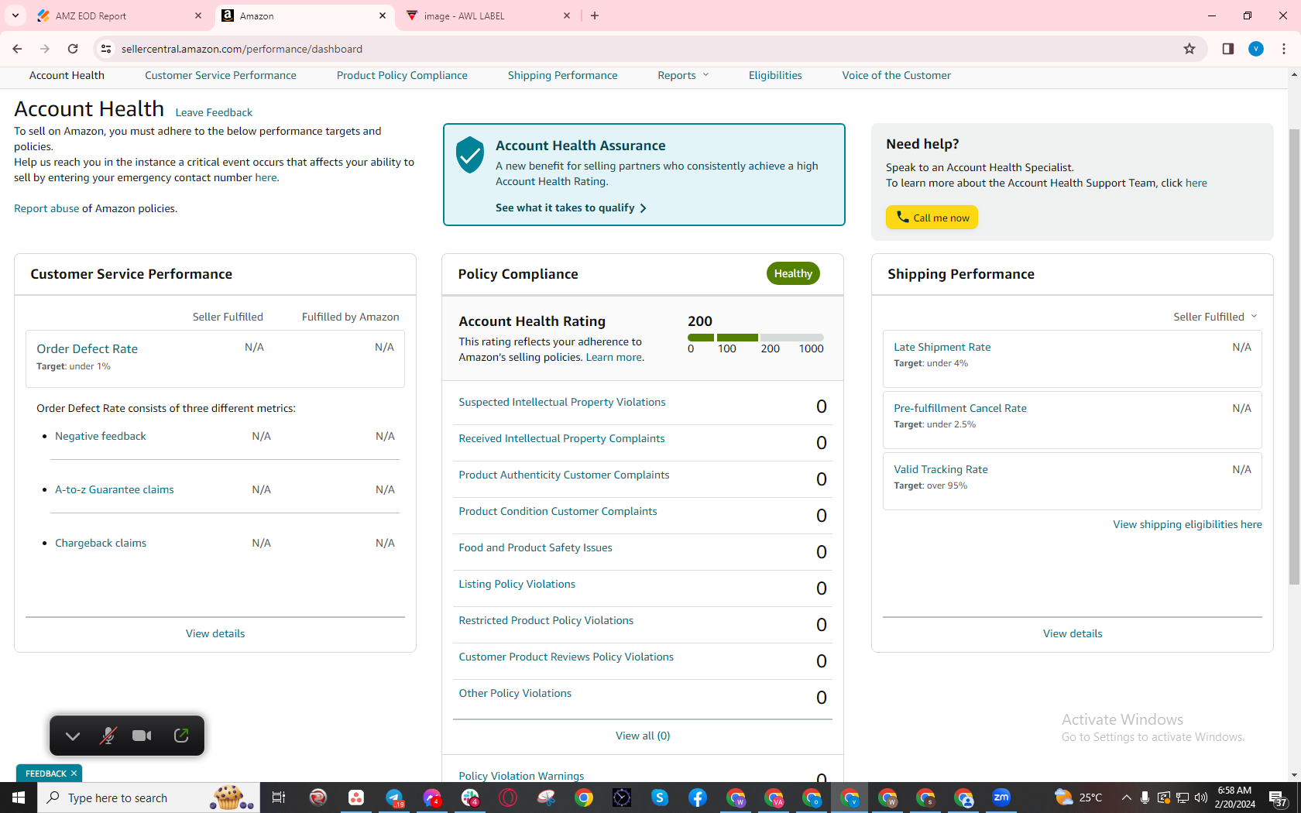Open the Negative feedback link
Image resolution: width=1301 pixels, height=813 pixels.
coord(101,436)
